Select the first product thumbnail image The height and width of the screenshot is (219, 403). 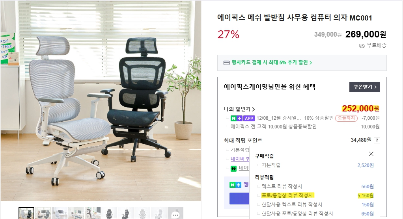[26, 213]
